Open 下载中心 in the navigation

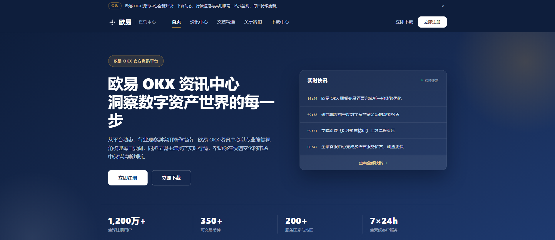(280, 22)
